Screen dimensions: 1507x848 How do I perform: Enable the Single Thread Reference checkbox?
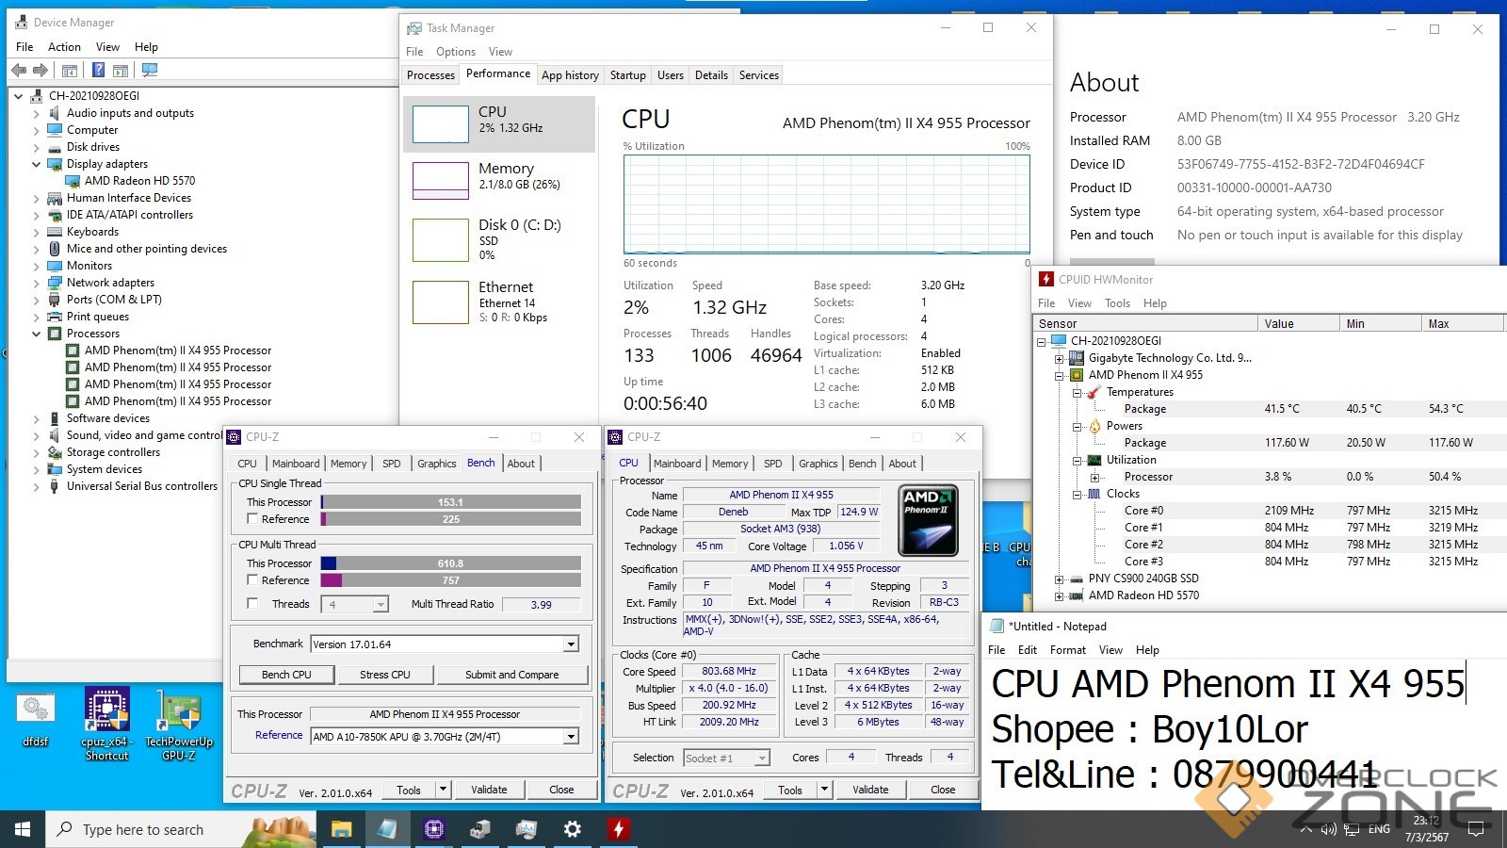pos(252,519)
